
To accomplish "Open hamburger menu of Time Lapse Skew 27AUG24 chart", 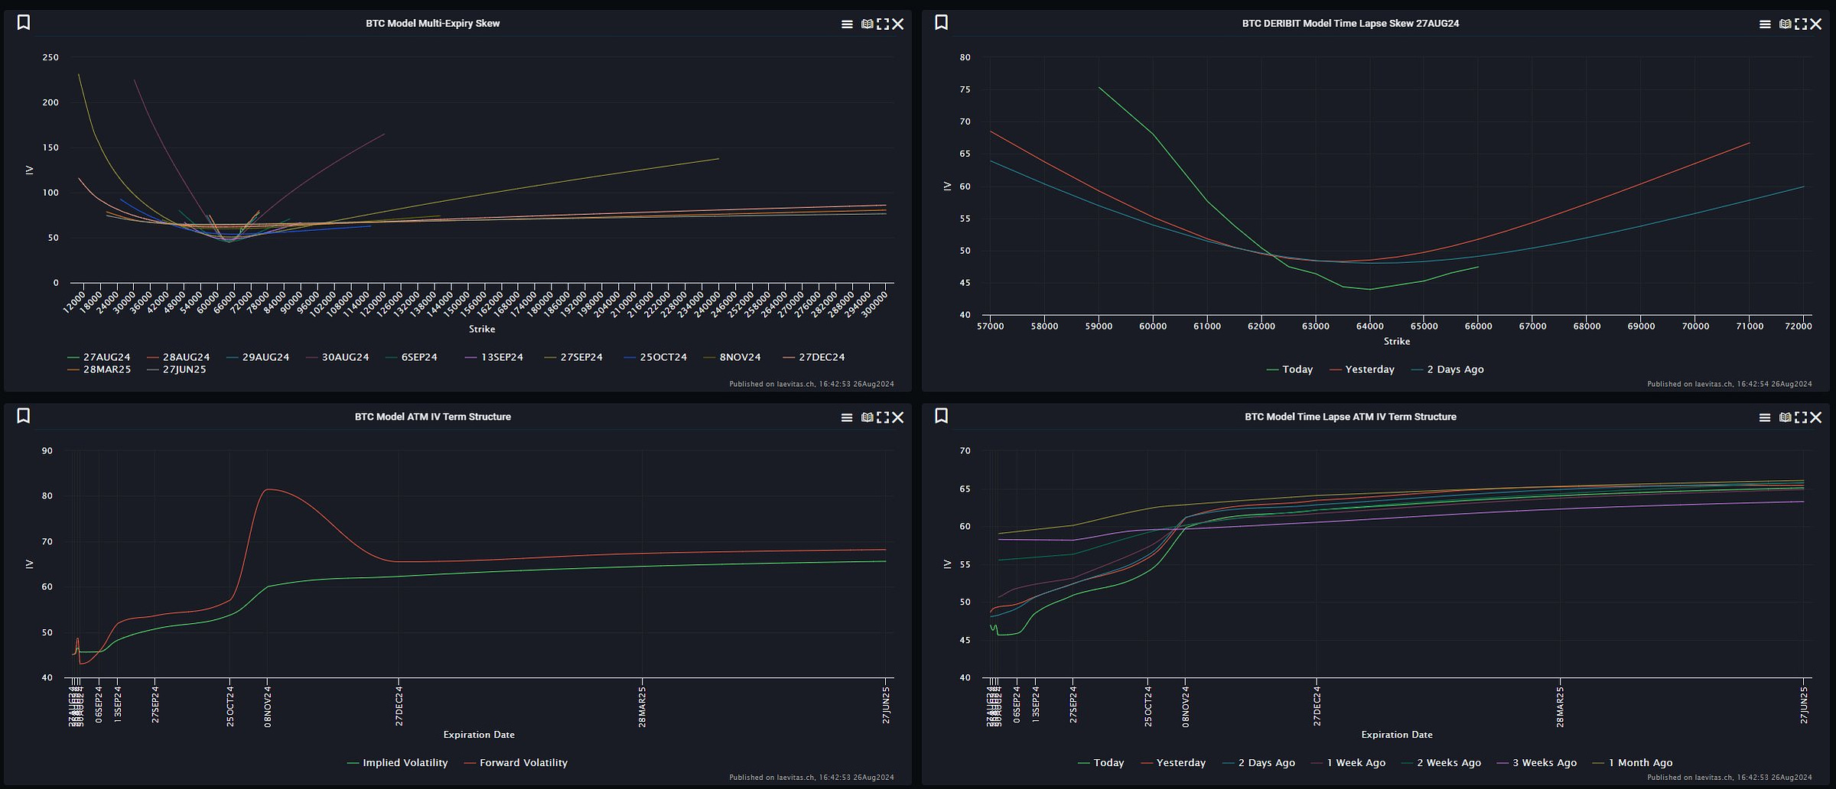I will [x=1765, y=24].
